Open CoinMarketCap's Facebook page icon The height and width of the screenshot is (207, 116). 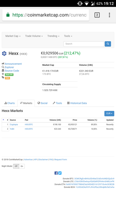click(x=56, y=173)
